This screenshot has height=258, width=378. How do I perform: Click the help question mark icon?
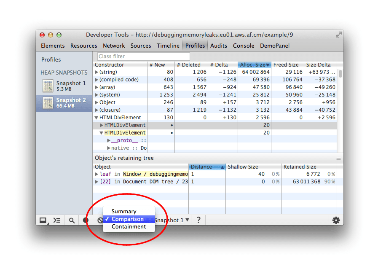click(198, 220)
